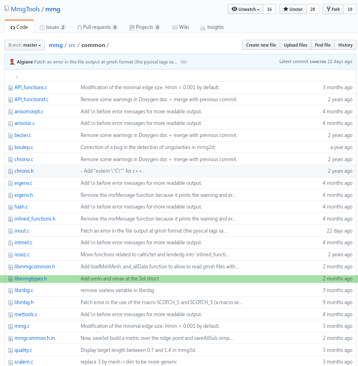Click the file icon beside API_functions.c
Viewport: 358px width, 366px height.
tap(11, 88)
